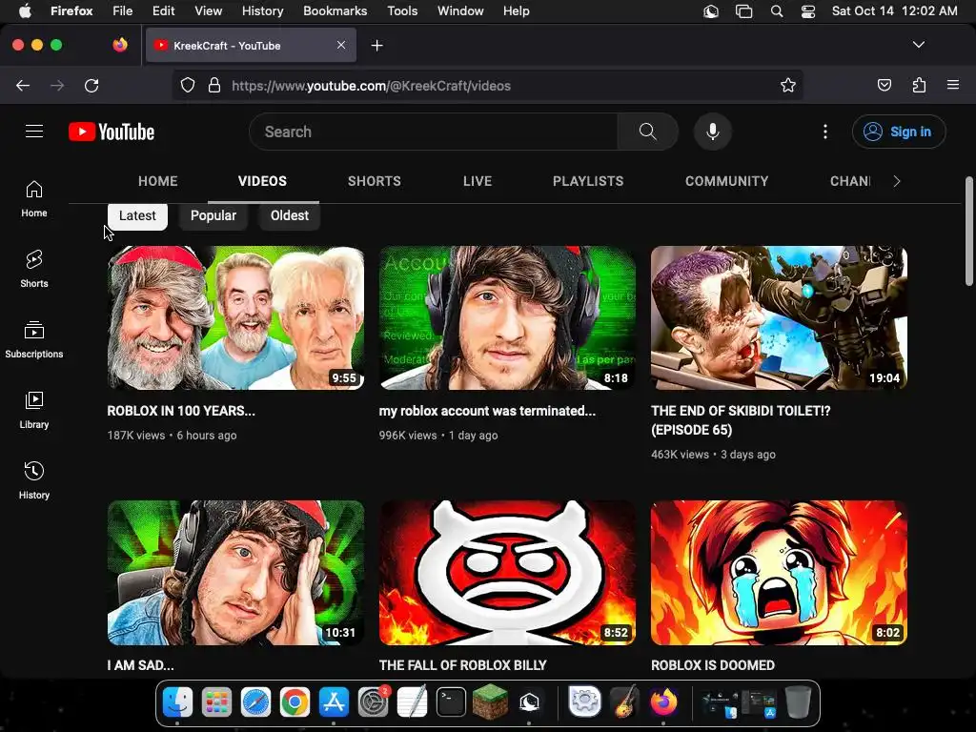The image size is (976, 732).
Task: Open Shorts in sidebar
Action: (34, 269)
